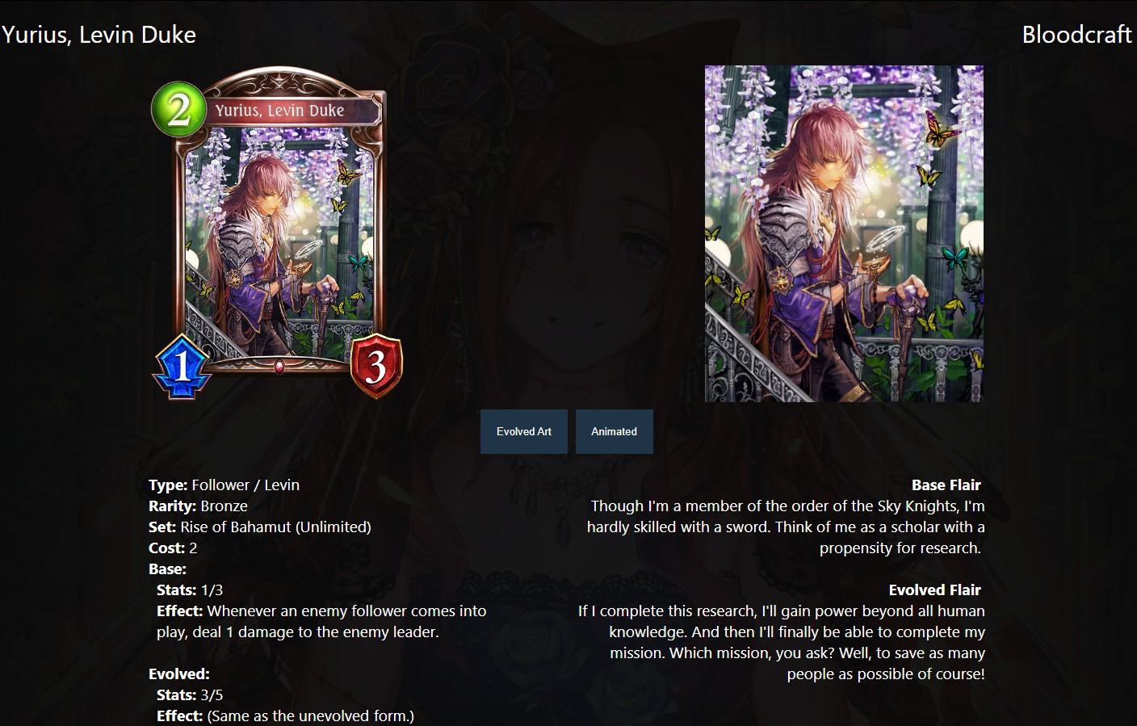Click the Evolved stats 3/5 line
The height and width of the screenshot is (726, 1137).
click(190, 695)
